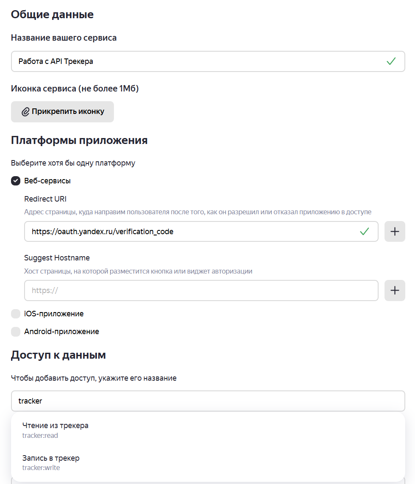Viewport: 415px width, 484px height.
Task: Click the tracker access search field
Action: click(x=208, y=401)
